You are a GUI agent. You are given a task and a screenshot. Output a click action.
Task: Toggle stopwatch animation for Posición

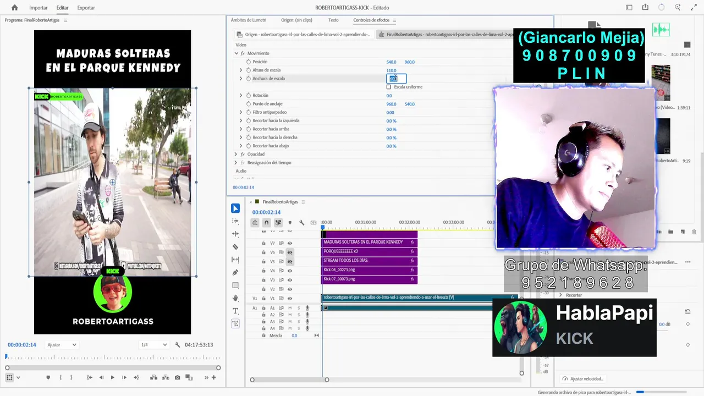(248, 62)
